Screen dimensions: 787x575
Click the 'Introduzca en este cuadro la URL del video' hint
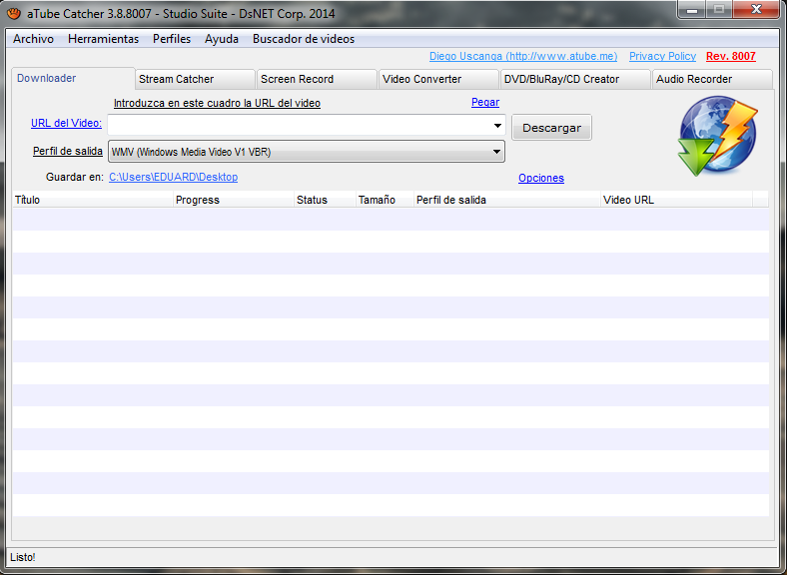click(x=217, y=103)
